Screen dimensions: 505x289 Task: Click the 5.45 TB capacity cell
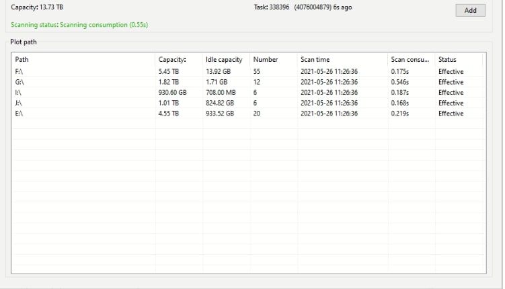tap(168, 71)
